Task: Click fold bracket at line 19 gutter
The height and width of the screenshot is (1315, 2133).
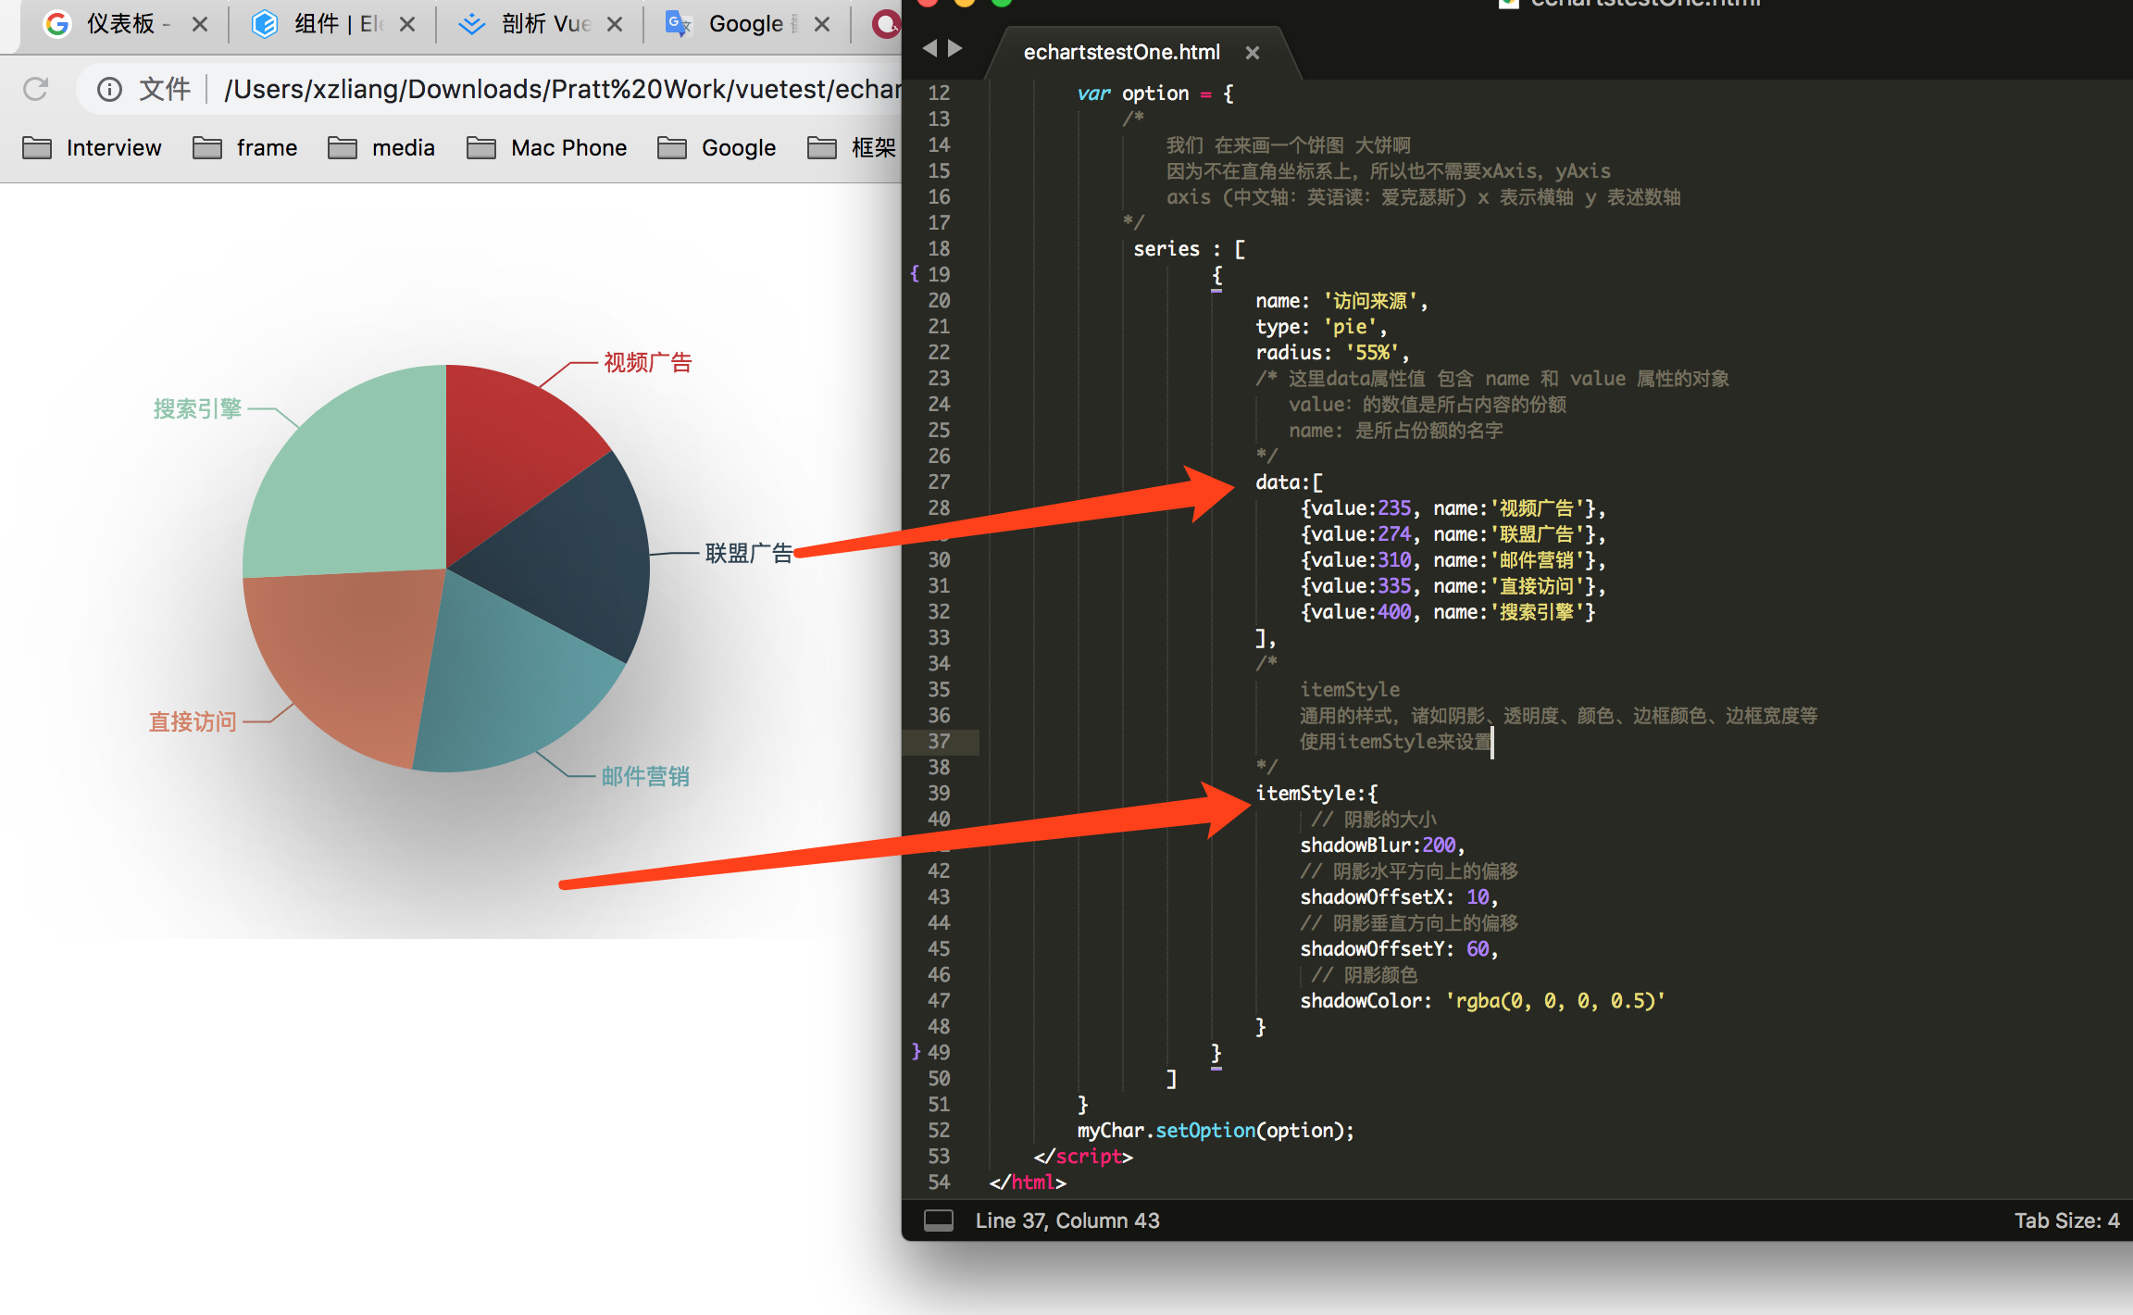Action: (915, 274)
